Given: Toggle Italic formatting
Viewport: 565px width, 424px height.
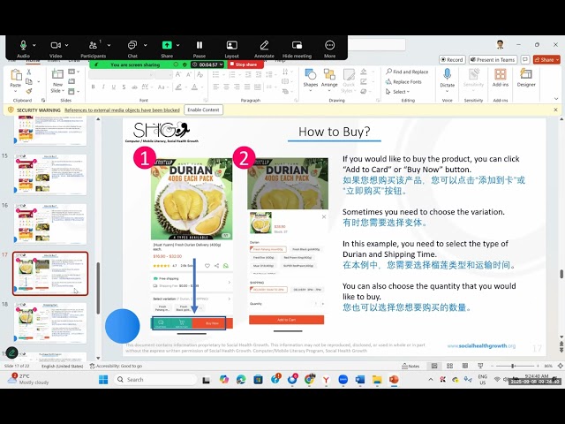Looking at the screenshot, I should pos(103,87).
